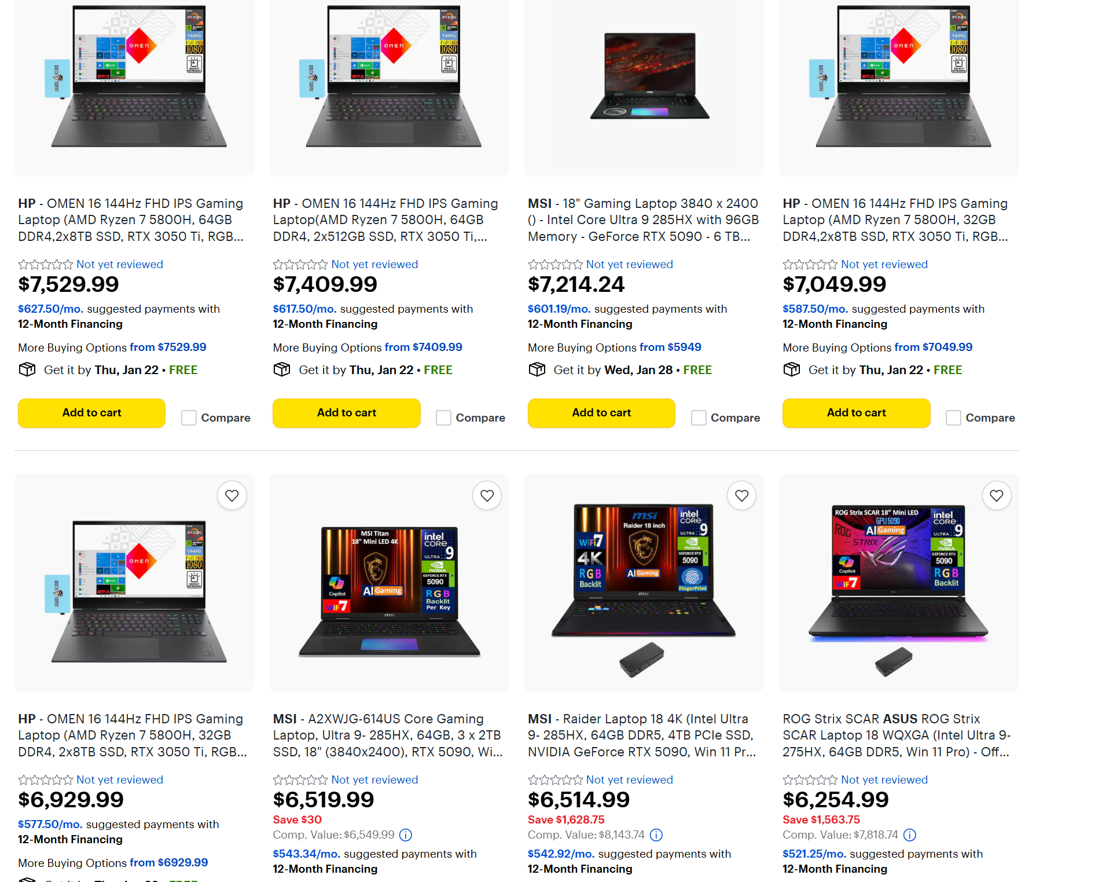
Task: Enable Compare for the $7,049.99 HP OMEN
Action: tap(953, 418)
